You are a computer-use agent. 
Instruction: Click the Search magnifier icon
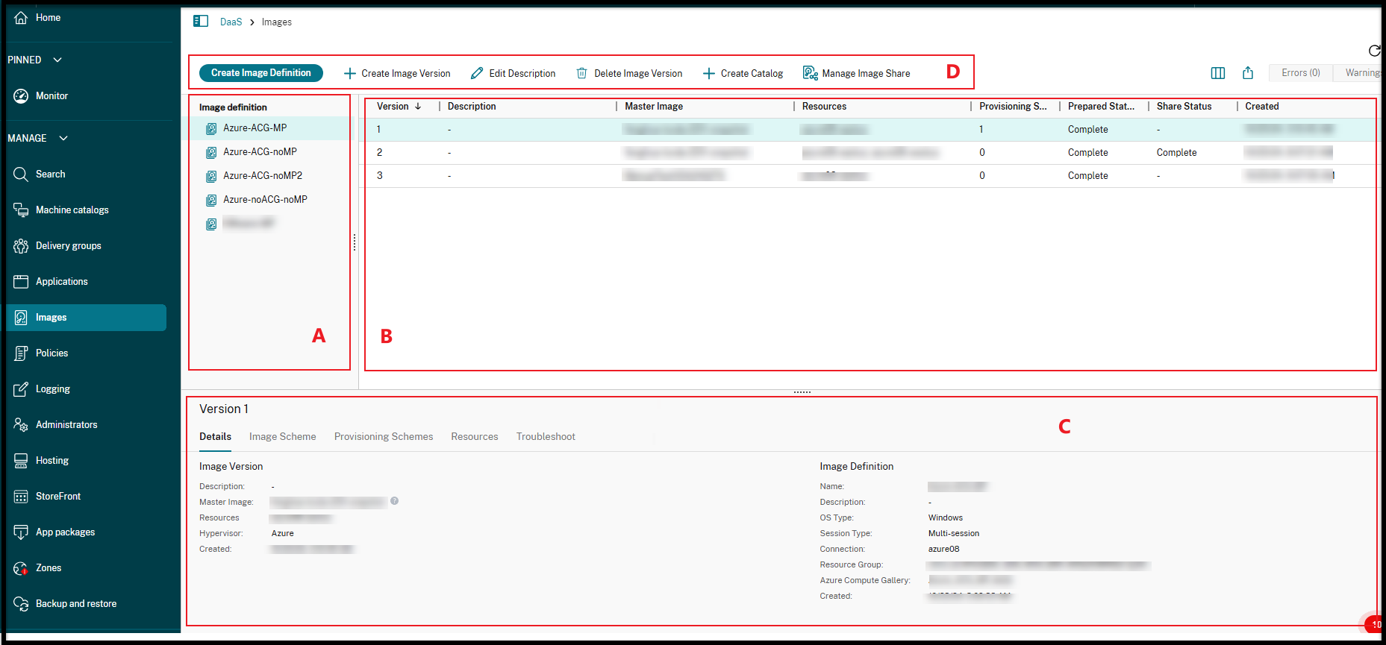21,174
